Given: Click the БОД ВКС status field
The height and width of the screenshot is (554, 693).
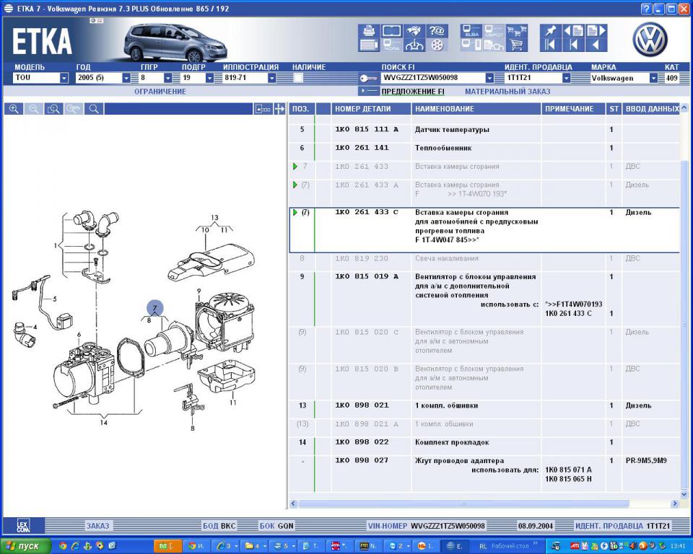Looking at the screenshot, I should tap(219, 526).
